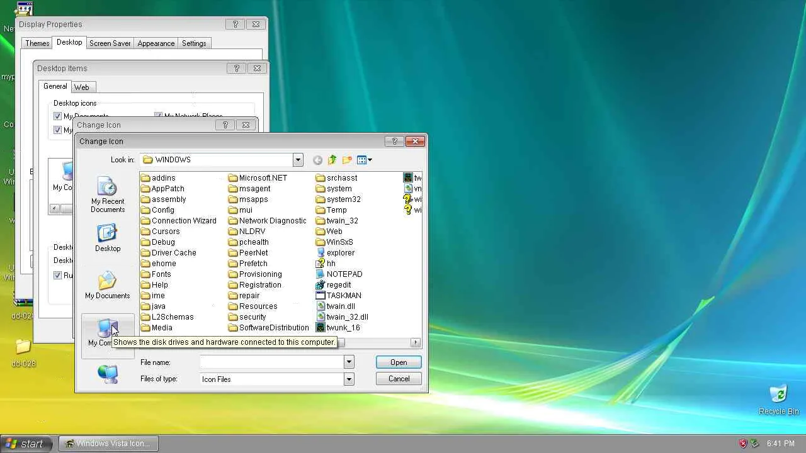Select the Provisioning folder

256,274
